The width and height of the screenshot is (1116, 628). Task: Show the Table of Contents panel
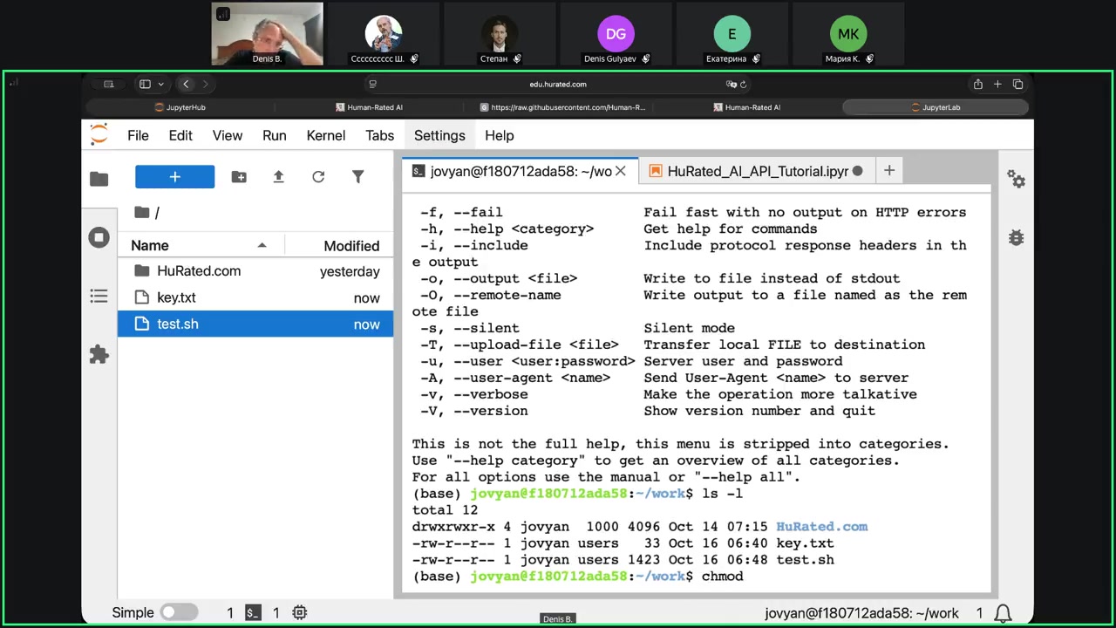pos(99,297)
